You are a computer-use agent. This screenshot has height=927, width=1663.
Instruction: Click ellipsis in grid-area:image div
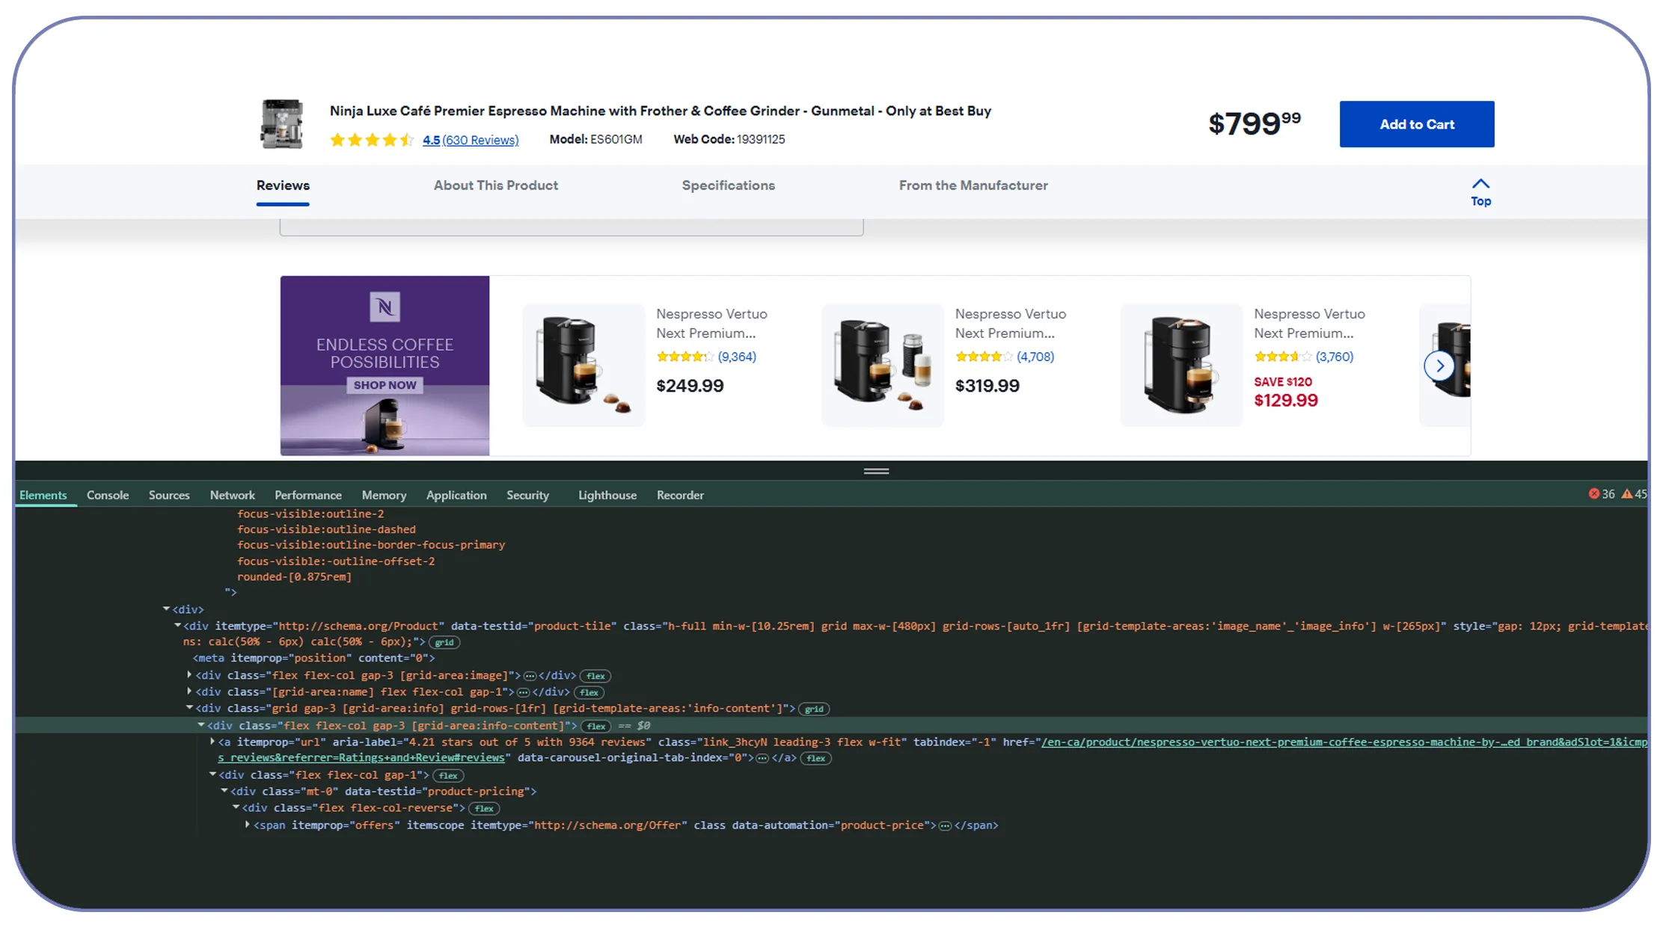tap(530, 676)
